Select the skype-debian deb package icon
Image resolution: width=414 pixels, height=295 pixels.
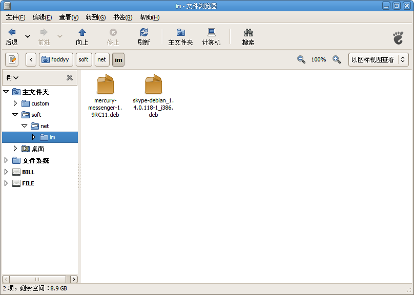pyautogui.click(x=153, y=84)
